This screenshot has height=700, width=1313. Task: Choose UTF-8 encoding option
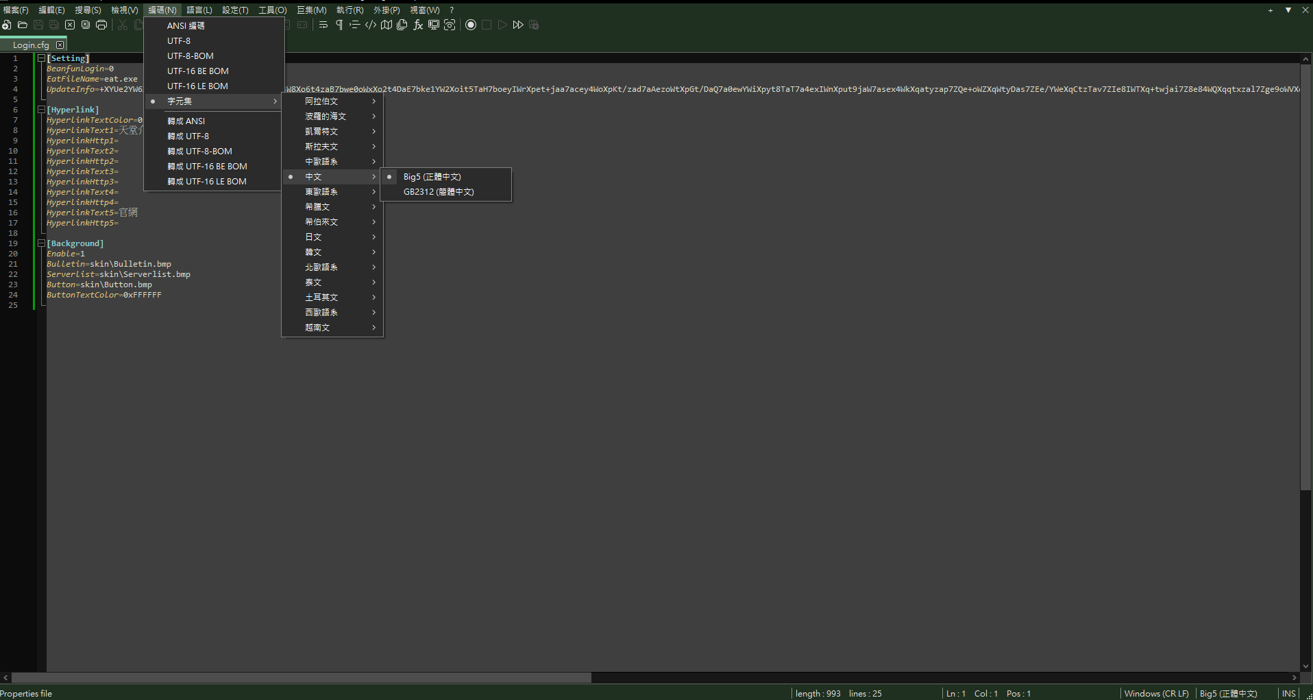pos(214,41)
